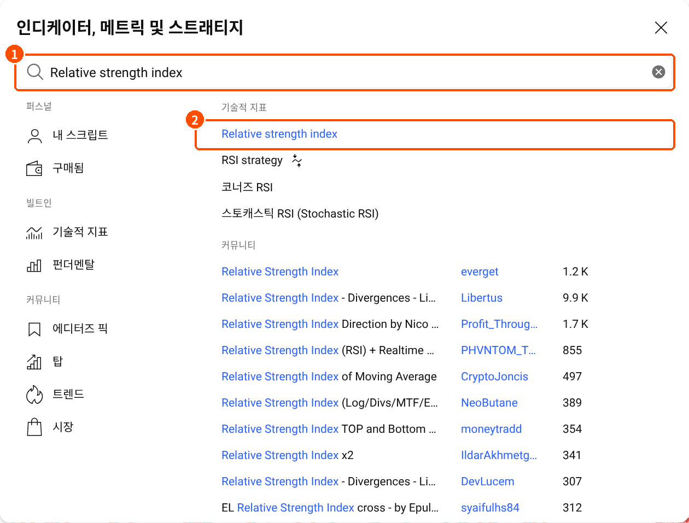This screenshot has height=523, width=689.
Task: Open author DevLucem profile
Action: click(488, 481)
